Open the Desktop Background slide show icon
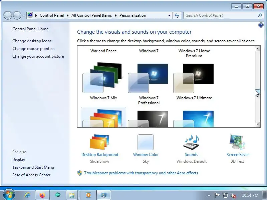The image size is (267, 200). 99,142
